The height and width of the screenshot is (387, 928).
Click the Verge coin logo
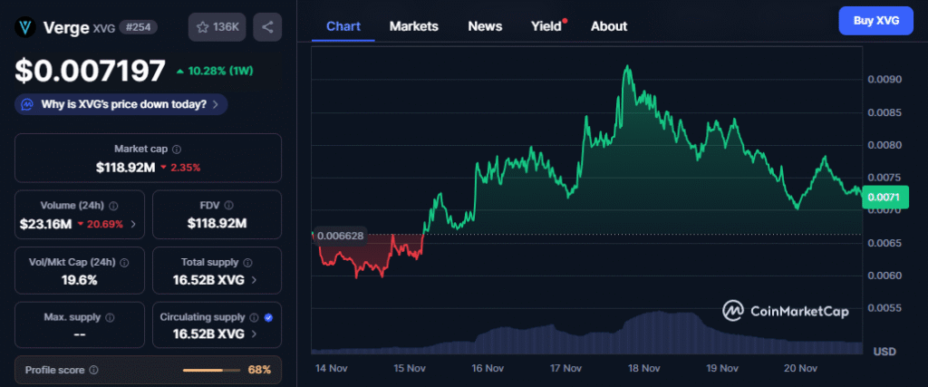click(x=26, y=27)
